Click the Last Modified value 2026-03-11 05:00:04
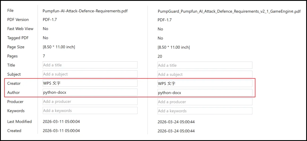 click(61, 121)
